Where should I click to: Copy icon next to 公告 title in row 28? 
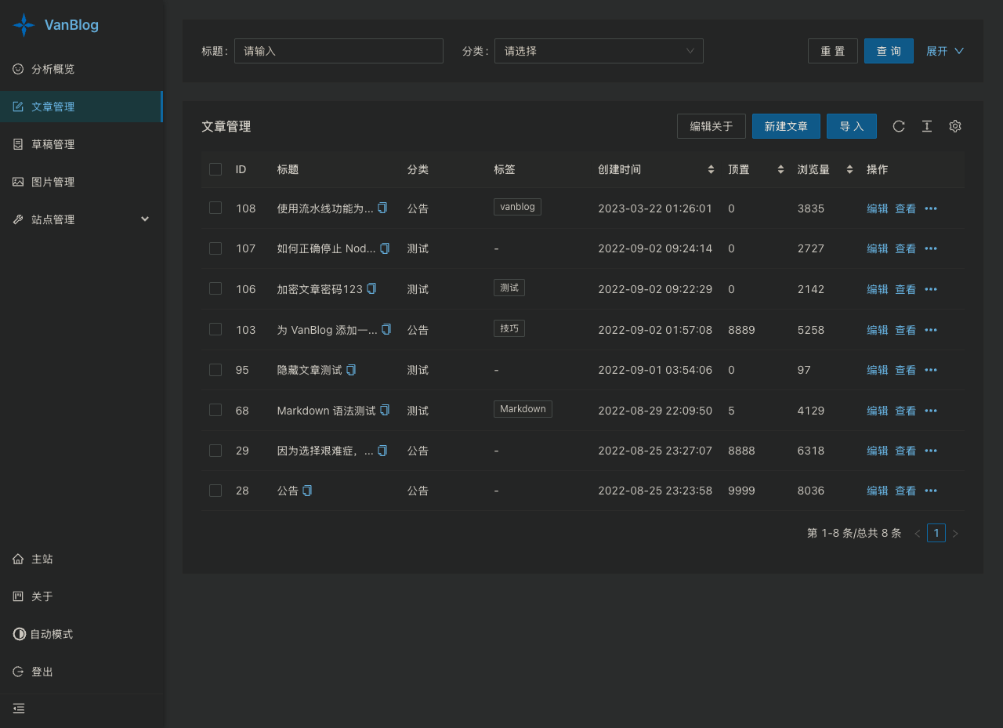(307, 491)
